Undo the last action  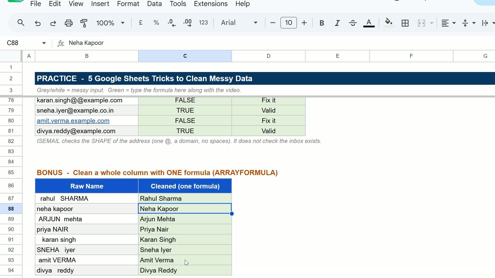point(37,23)
